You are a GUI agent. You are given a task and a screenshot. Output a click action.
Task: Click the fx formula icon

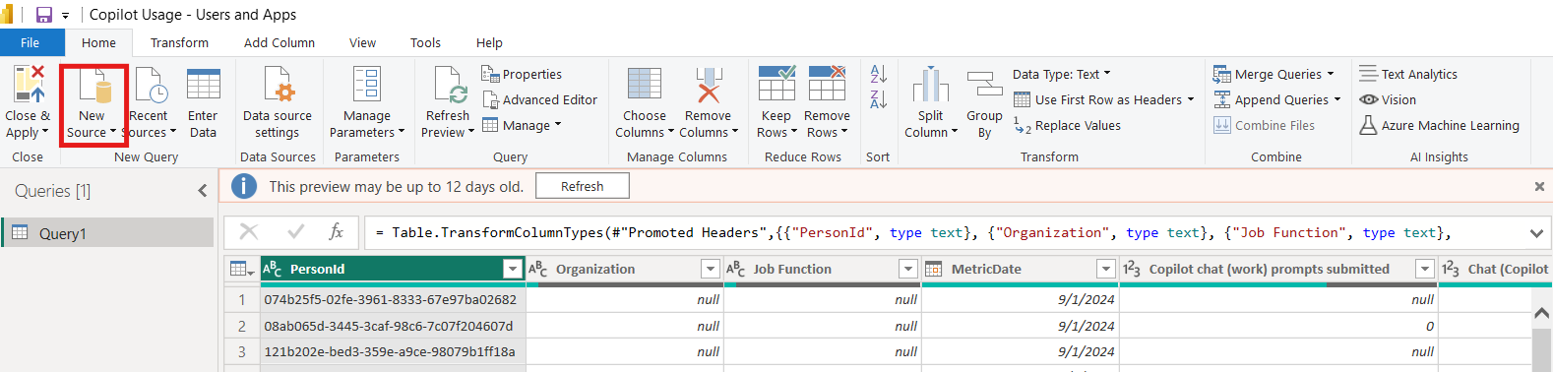[x=336, y=232]
